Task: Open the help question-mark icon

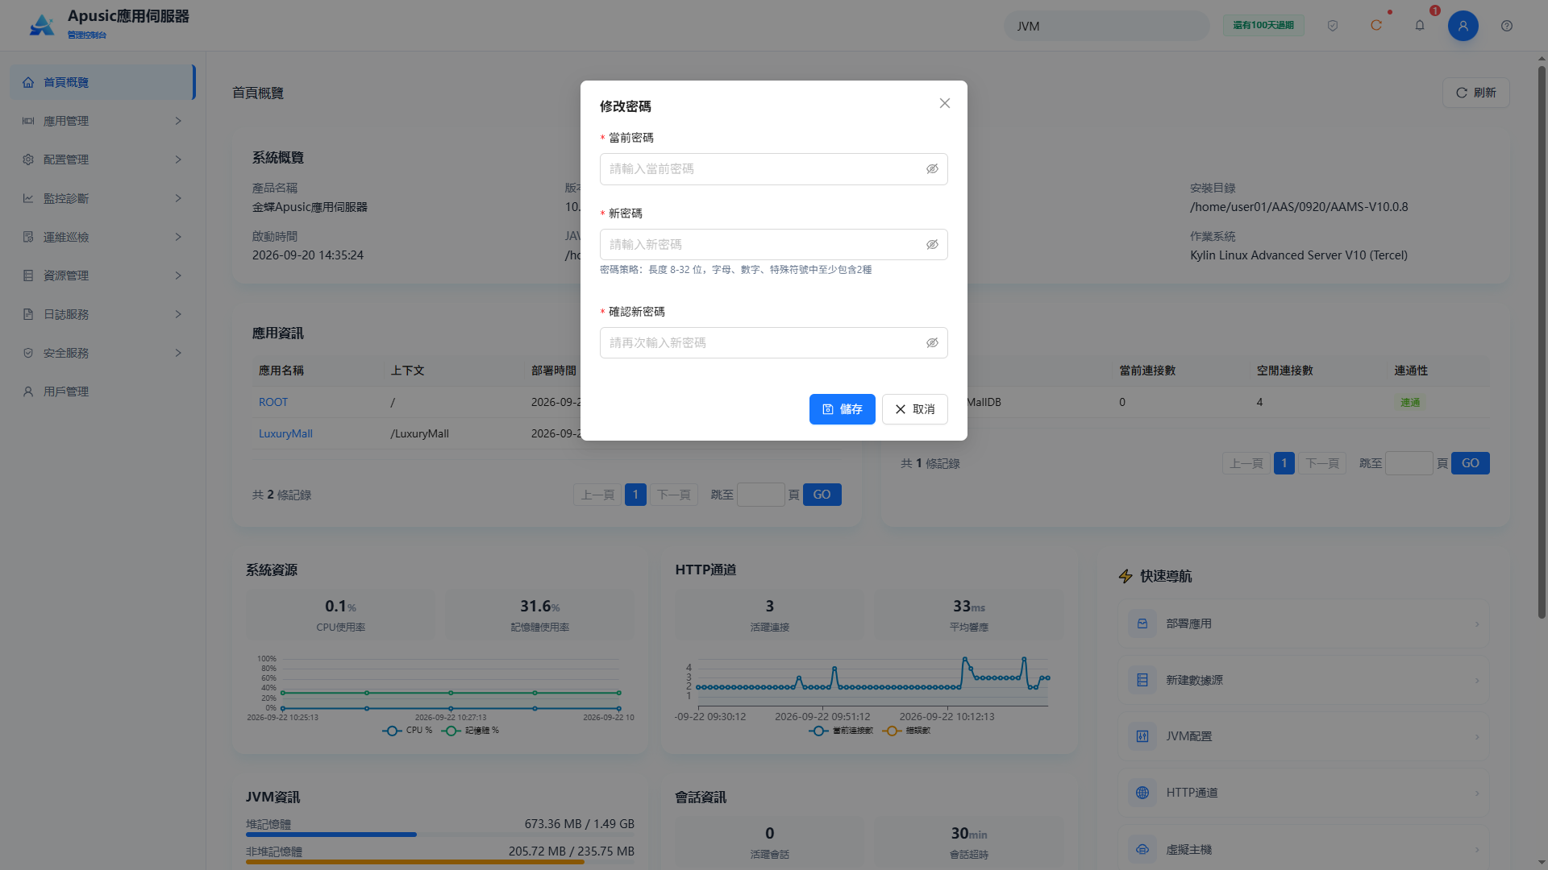Action: (x=1507, y=26)
